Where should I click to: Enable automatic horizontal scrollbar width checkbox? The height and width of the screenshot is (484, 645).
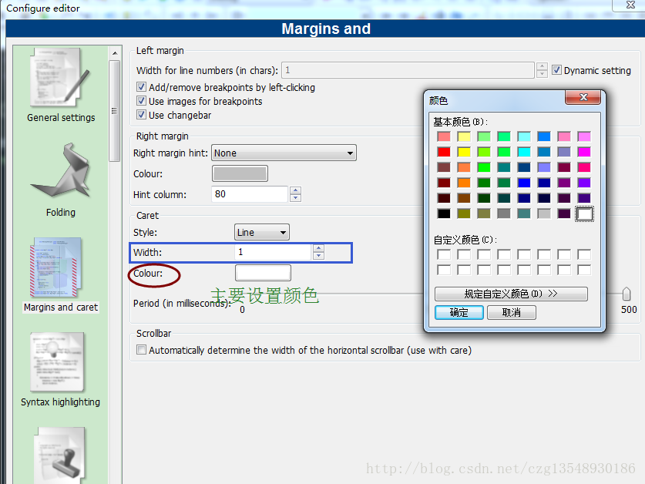click(141, 350)
